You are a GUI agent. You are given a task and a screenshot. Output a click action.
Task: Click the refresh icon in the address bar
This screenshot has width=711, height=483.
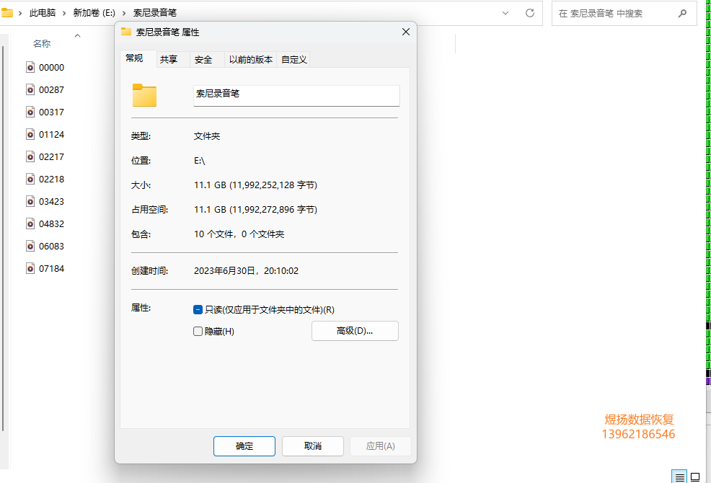pos(529,13)
